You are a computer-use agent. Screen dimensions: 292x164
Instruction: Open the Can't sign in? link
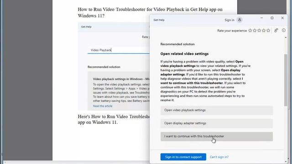(219, 157)
